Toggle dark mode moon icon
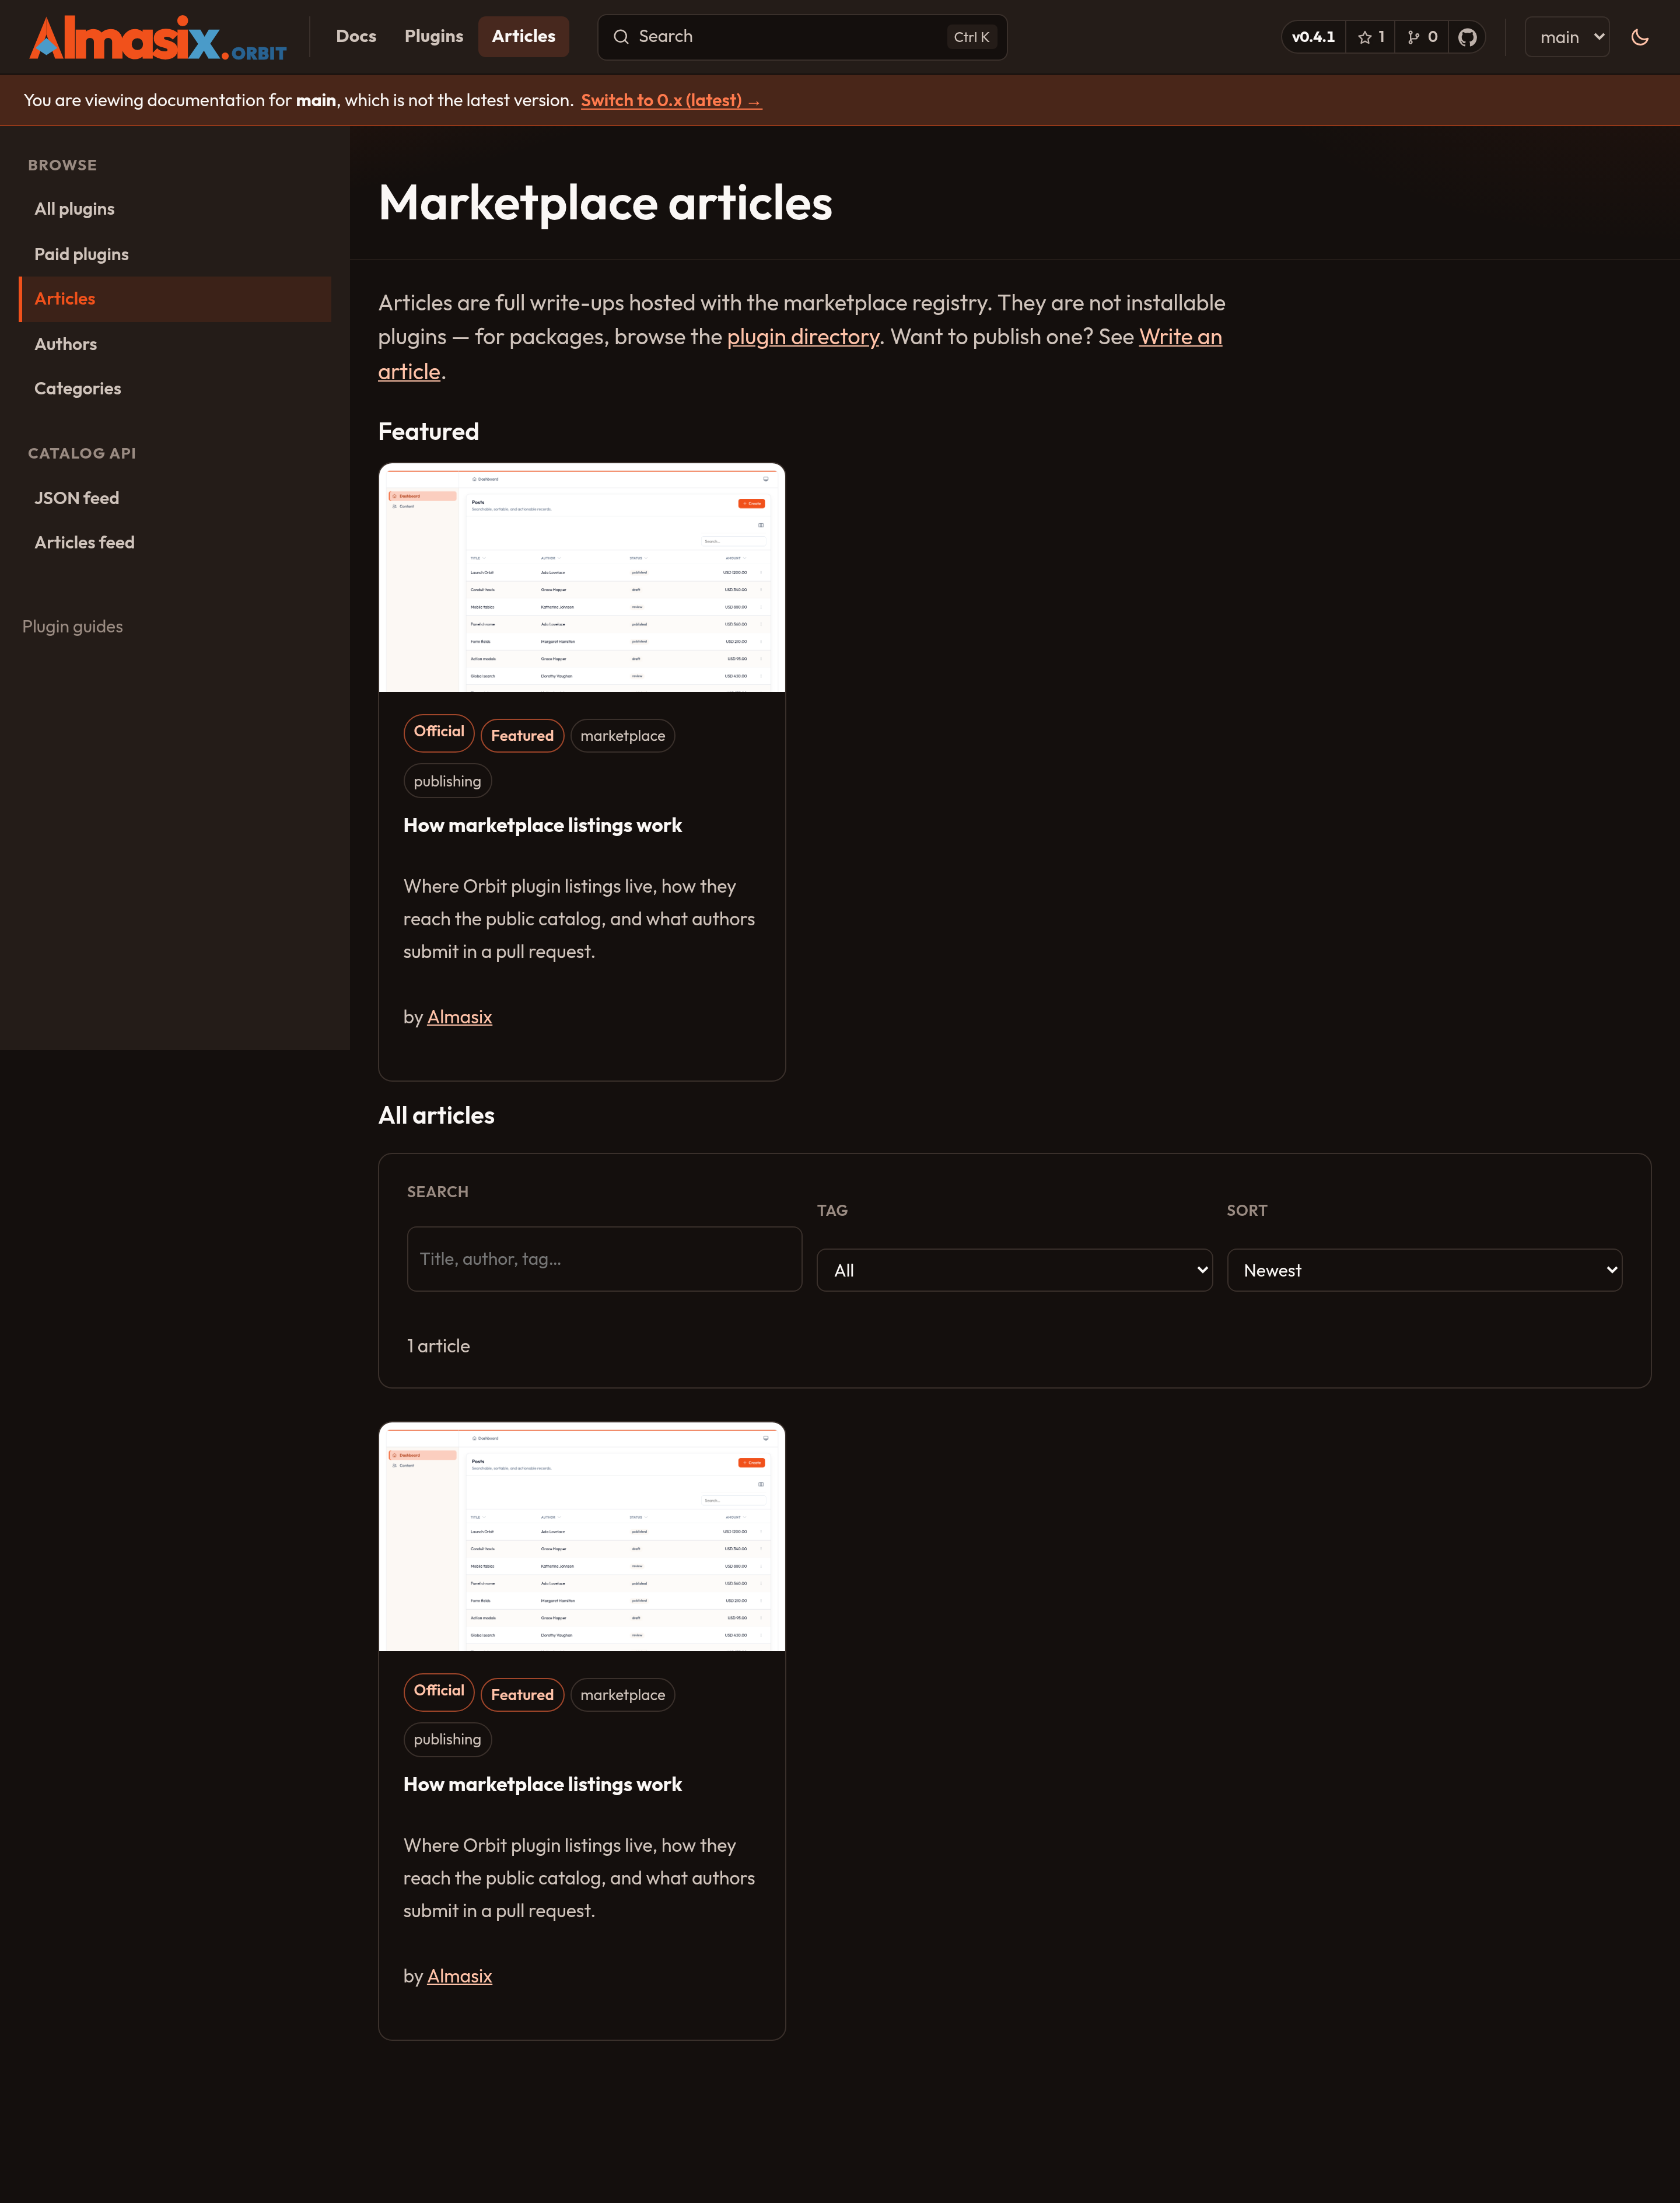This screenshot has height=2203, width=1680. click(x=1639, y=37)
